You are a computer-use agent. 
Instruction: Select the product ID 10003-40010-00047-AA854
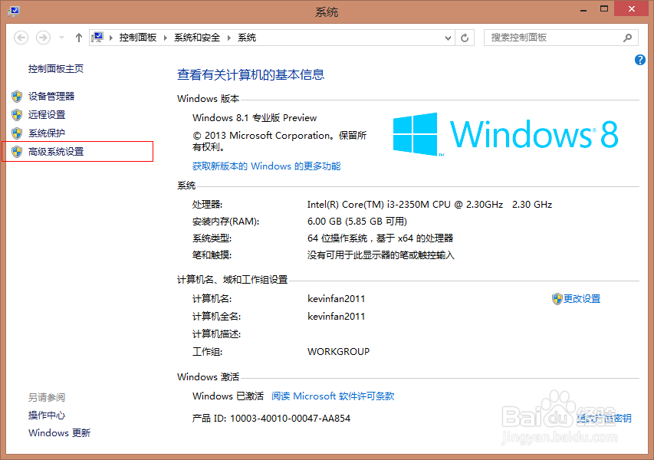[291, 418]
